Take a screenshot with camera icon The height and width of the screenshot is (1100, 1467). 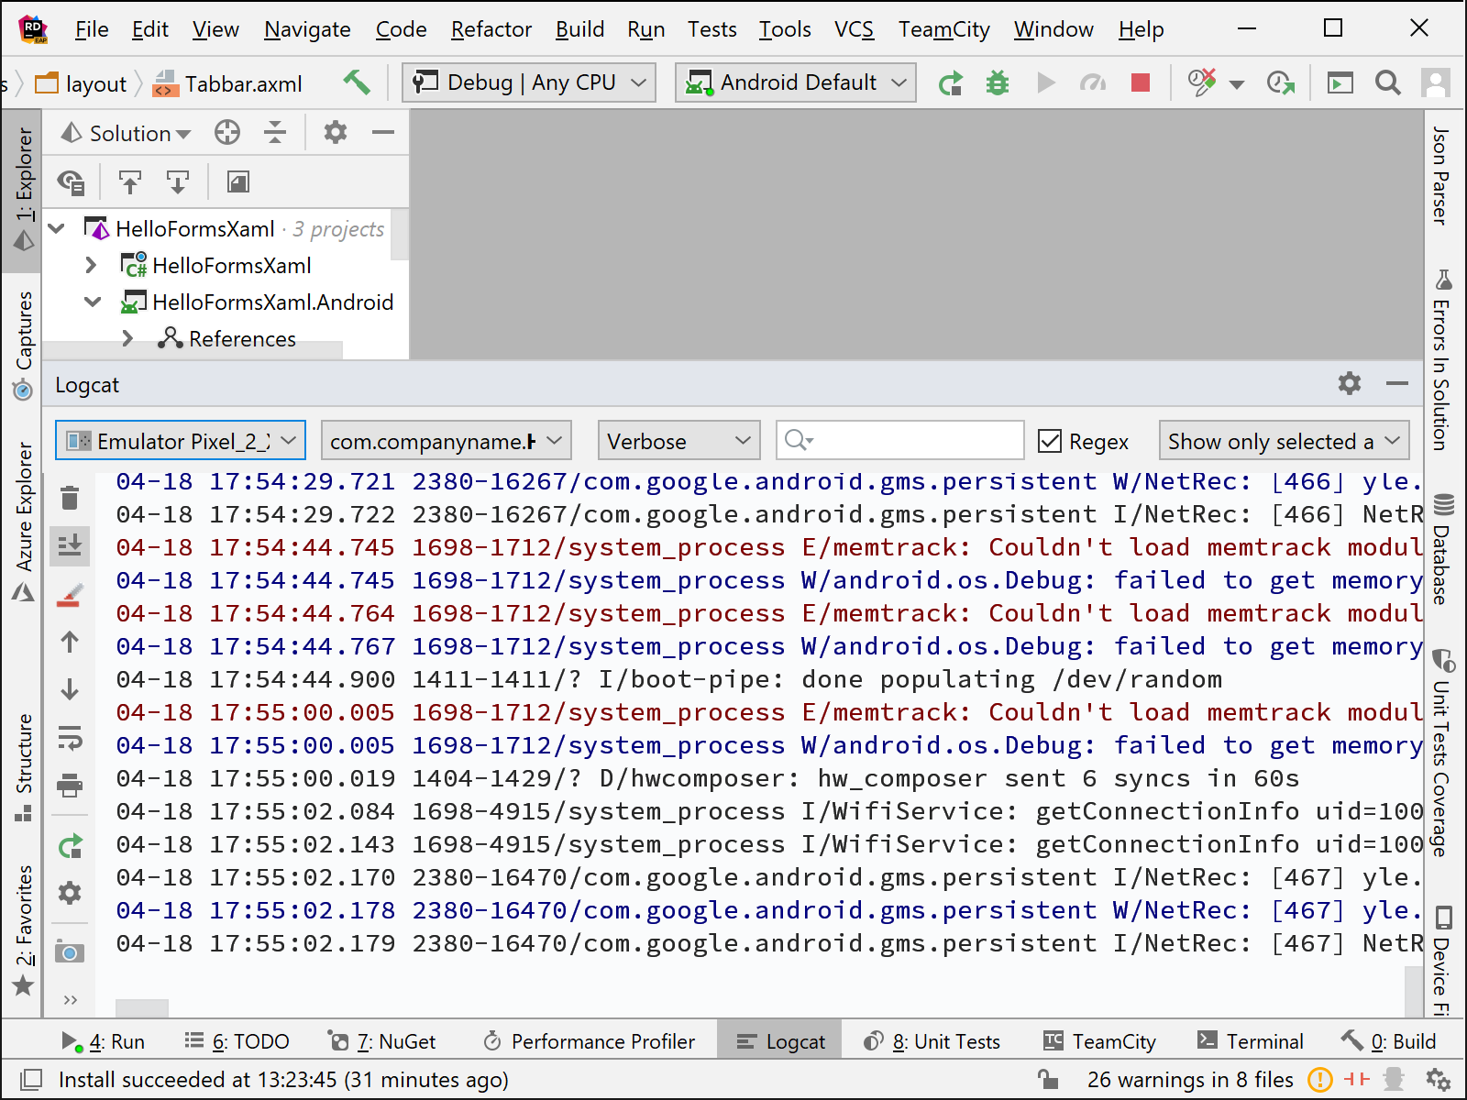tap(70, 952)
